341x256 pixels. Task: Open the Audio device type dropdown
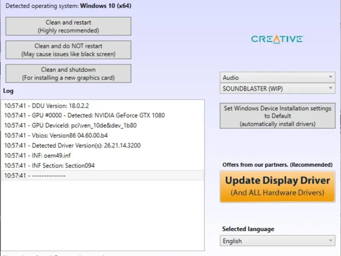click(x=277, y=78)
